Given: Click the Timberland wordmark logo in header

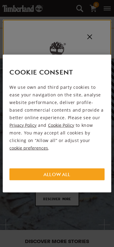Looking at the screenshot, I should coord(18,9).
